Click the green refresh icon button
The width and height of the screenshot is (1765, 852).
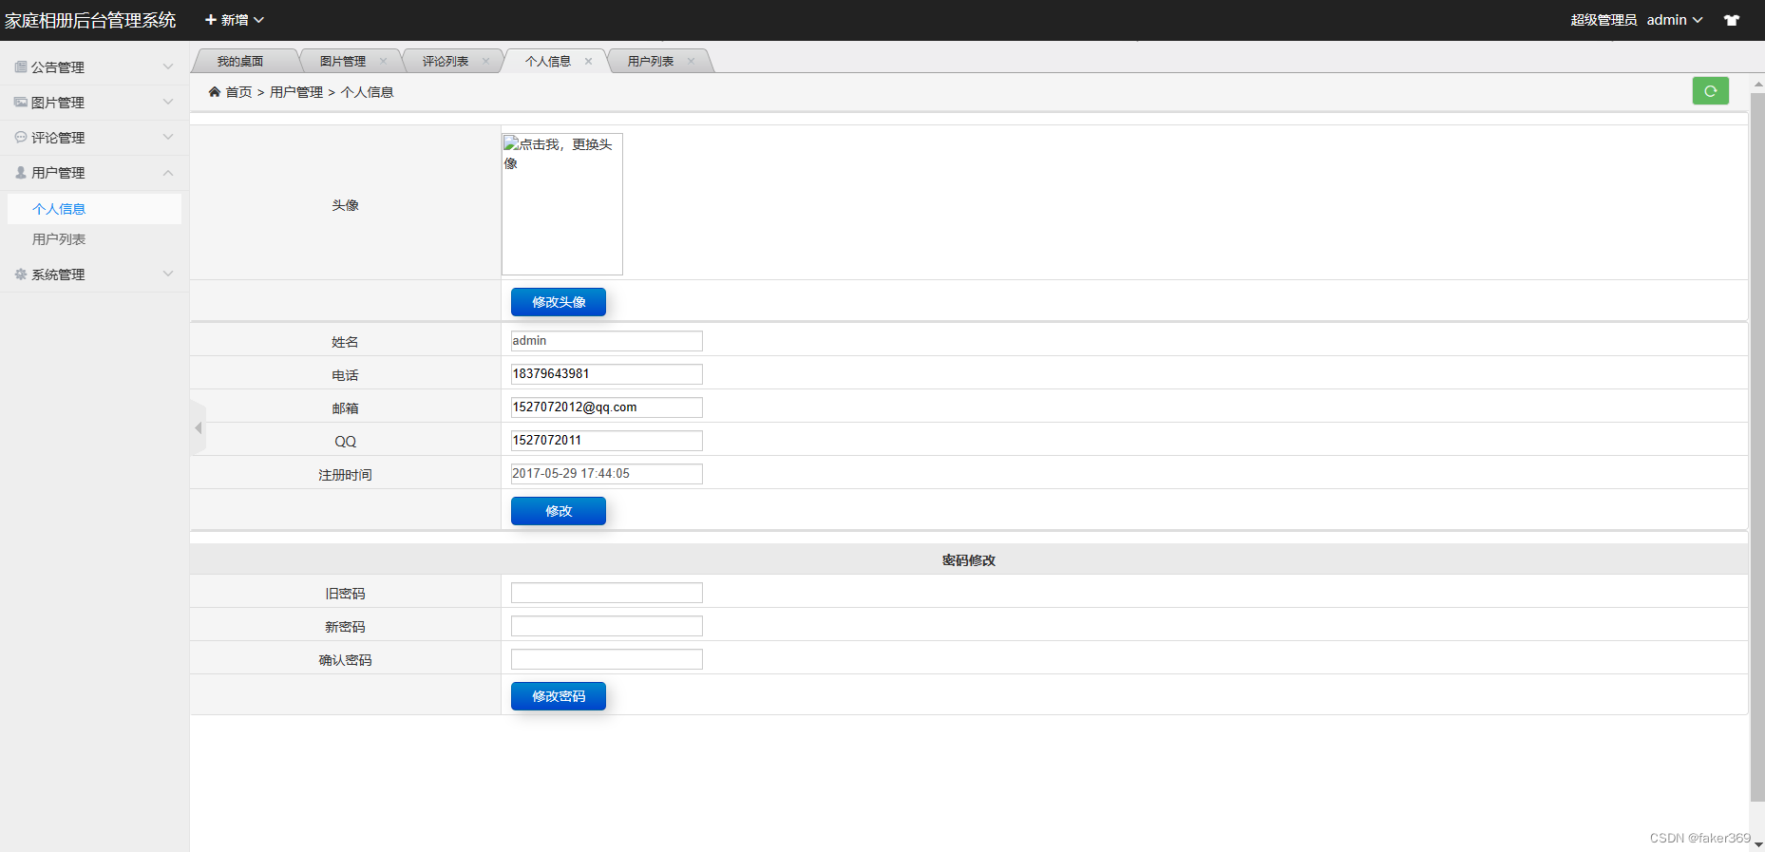coord(1710,91)
